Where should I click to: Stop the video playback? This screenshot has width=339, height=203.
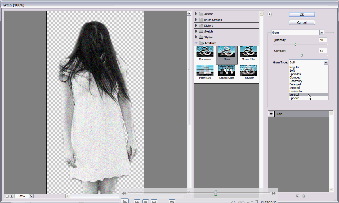pyautogui.click(x=145, y=201)
